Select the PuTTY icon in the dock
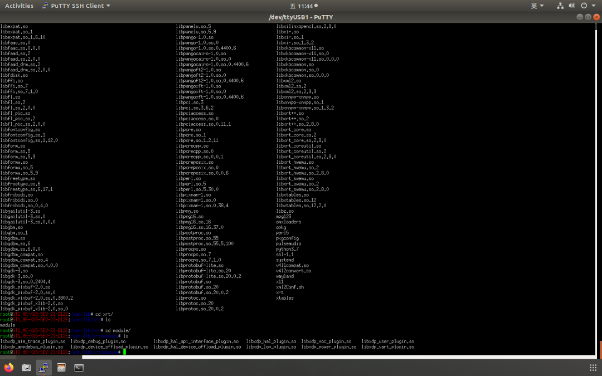Screen dimensions: 602x376 (44, 368)
